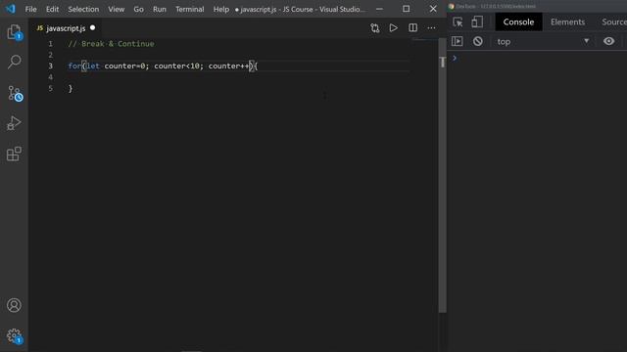Click line number 4 in the gutter
Screen dimensions: 627x352
point(50,77)
